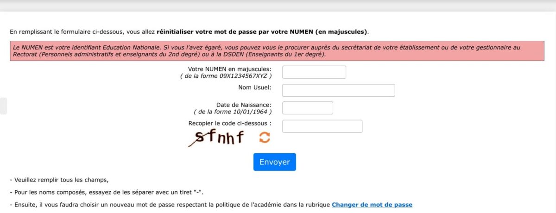The height and width of the screenshot is (213, 556).
Task: Select the Date de Naissance field
Action: tap(308, 108)
